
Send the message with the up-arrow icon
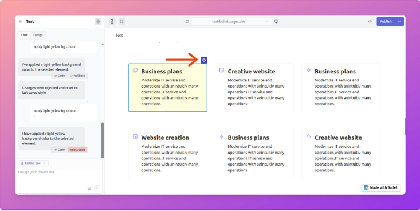click(x=97, y=189)
